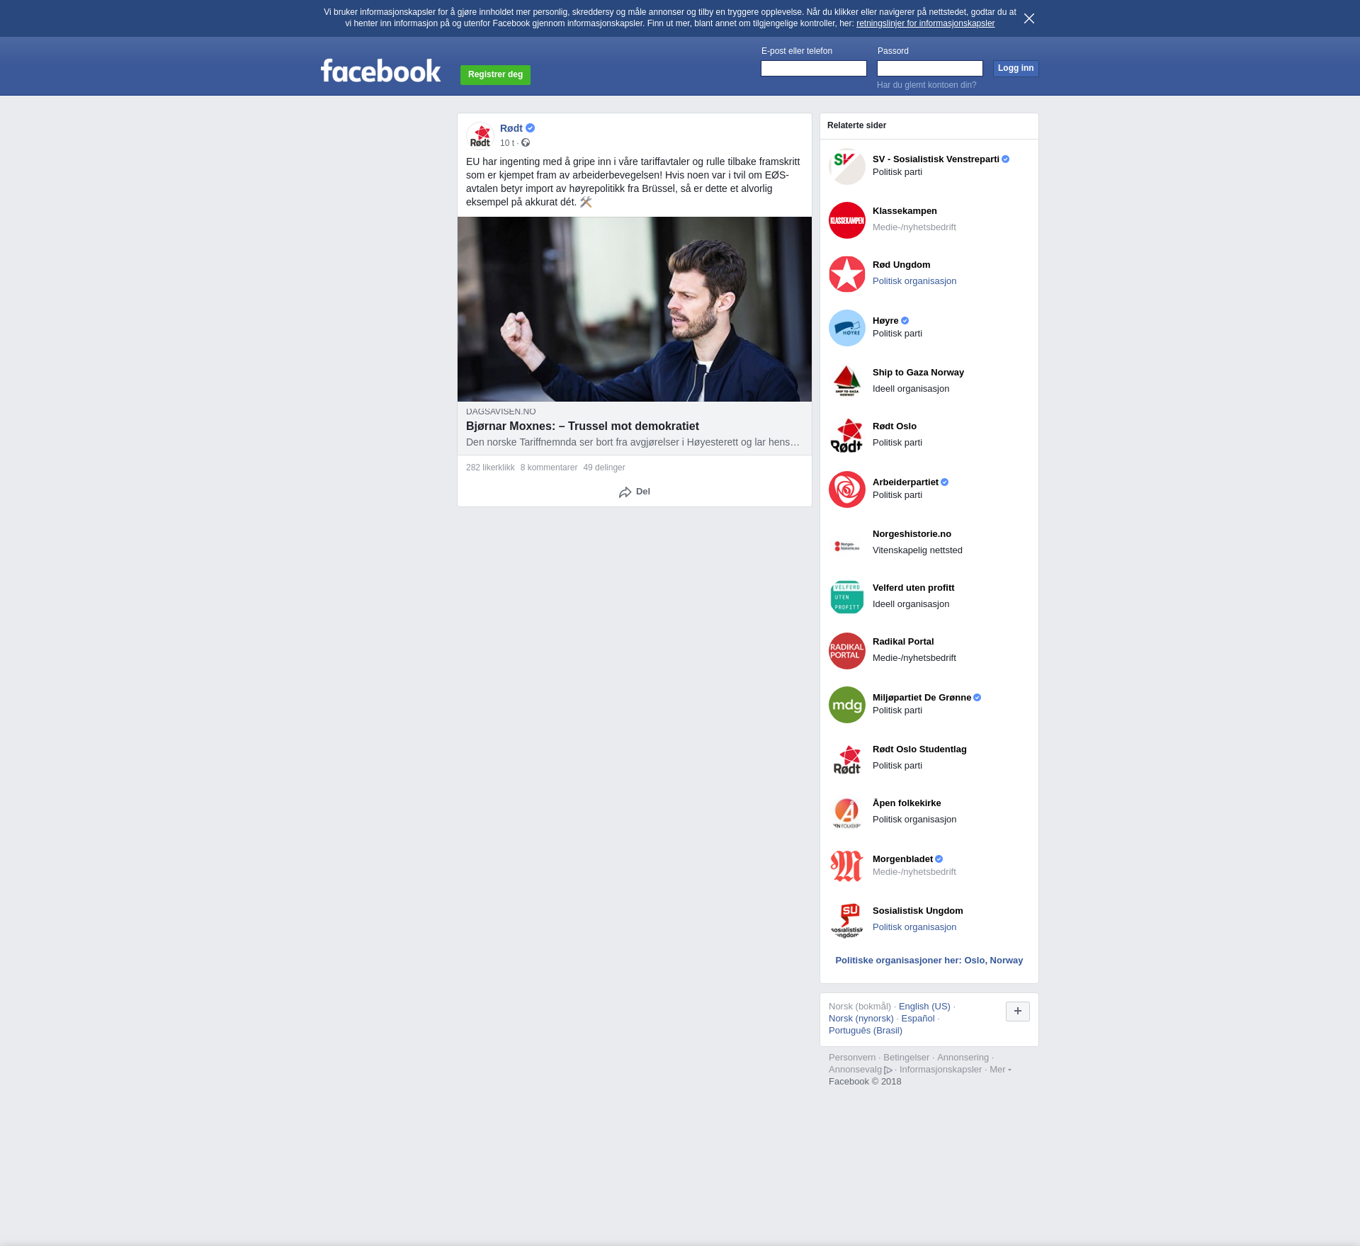Open Klassekampen page name link
Image resolution: width=1360 pixels, height=1246 pixels.
[x=905, y=211]
